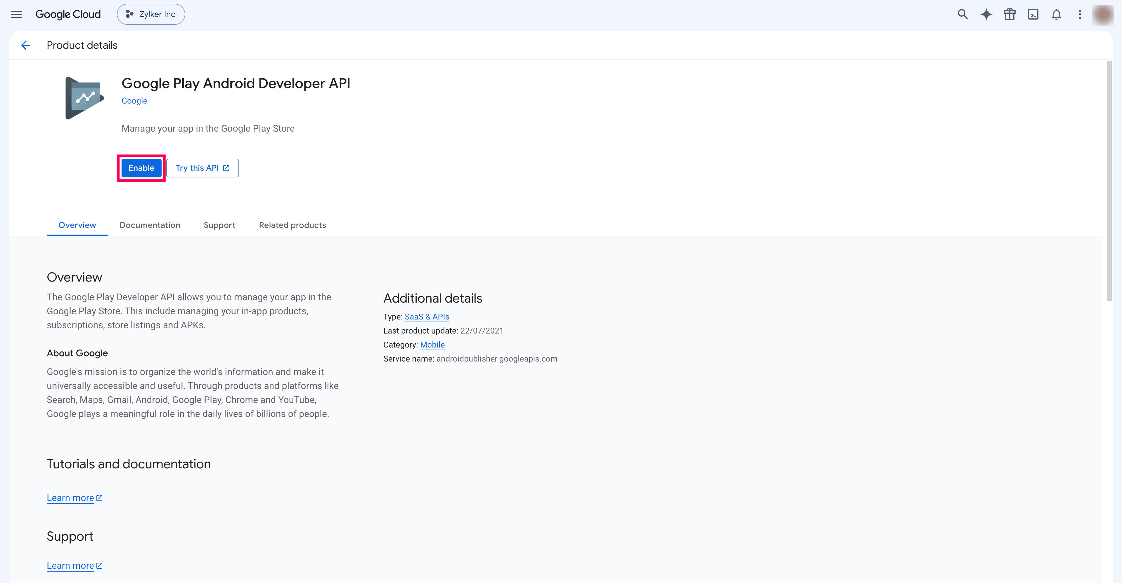Open the Google publisher link
The height and width of the screenshot is (583, 1122).
(x=134, y=101)
